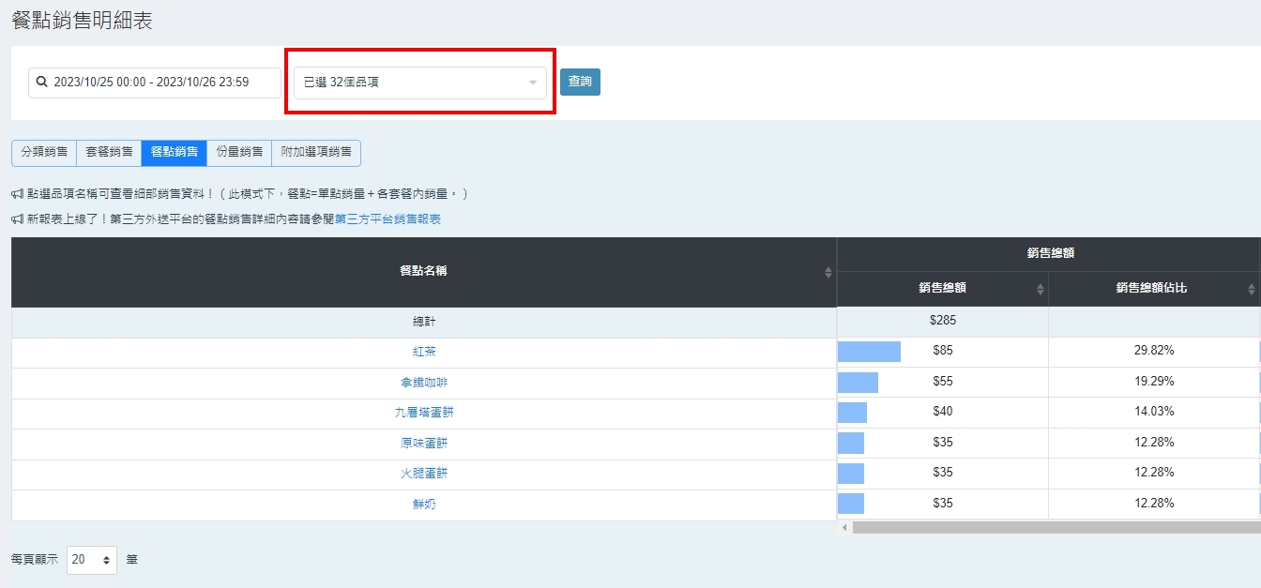The height and width of the screenshot is (588, 1261).
Task: Click the 九層塔蛋餅 item name
Action: [424, 413]
